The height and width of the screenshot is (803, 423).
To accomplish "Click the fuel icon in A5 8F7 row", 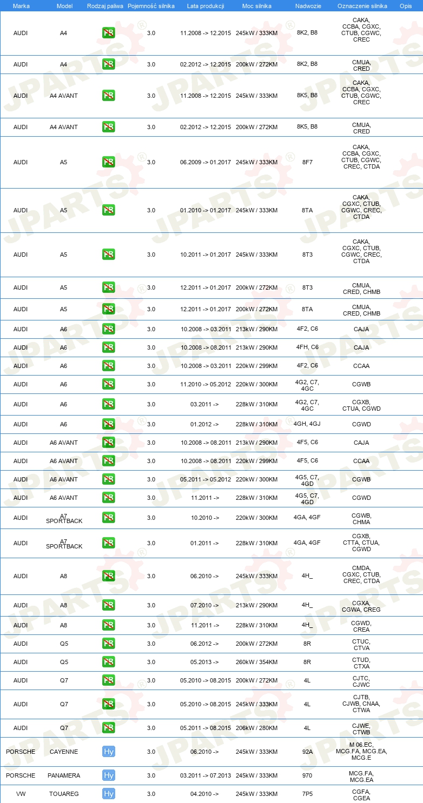I will pos(109,162).
